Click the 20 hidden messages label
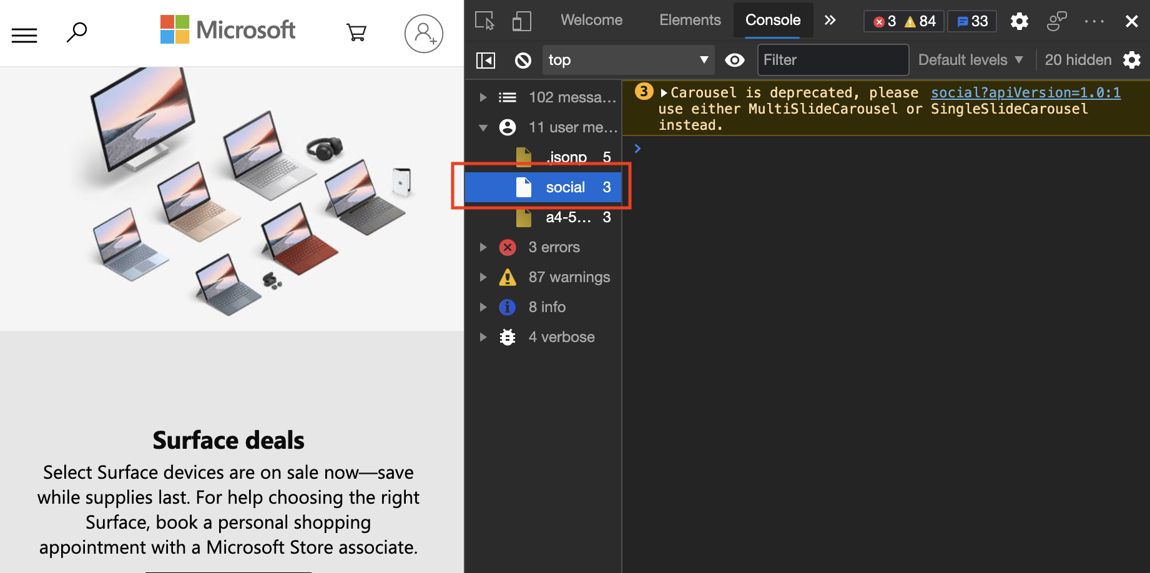The height and width of the screenshot is (573, 1150). (x=1078, y=60)
